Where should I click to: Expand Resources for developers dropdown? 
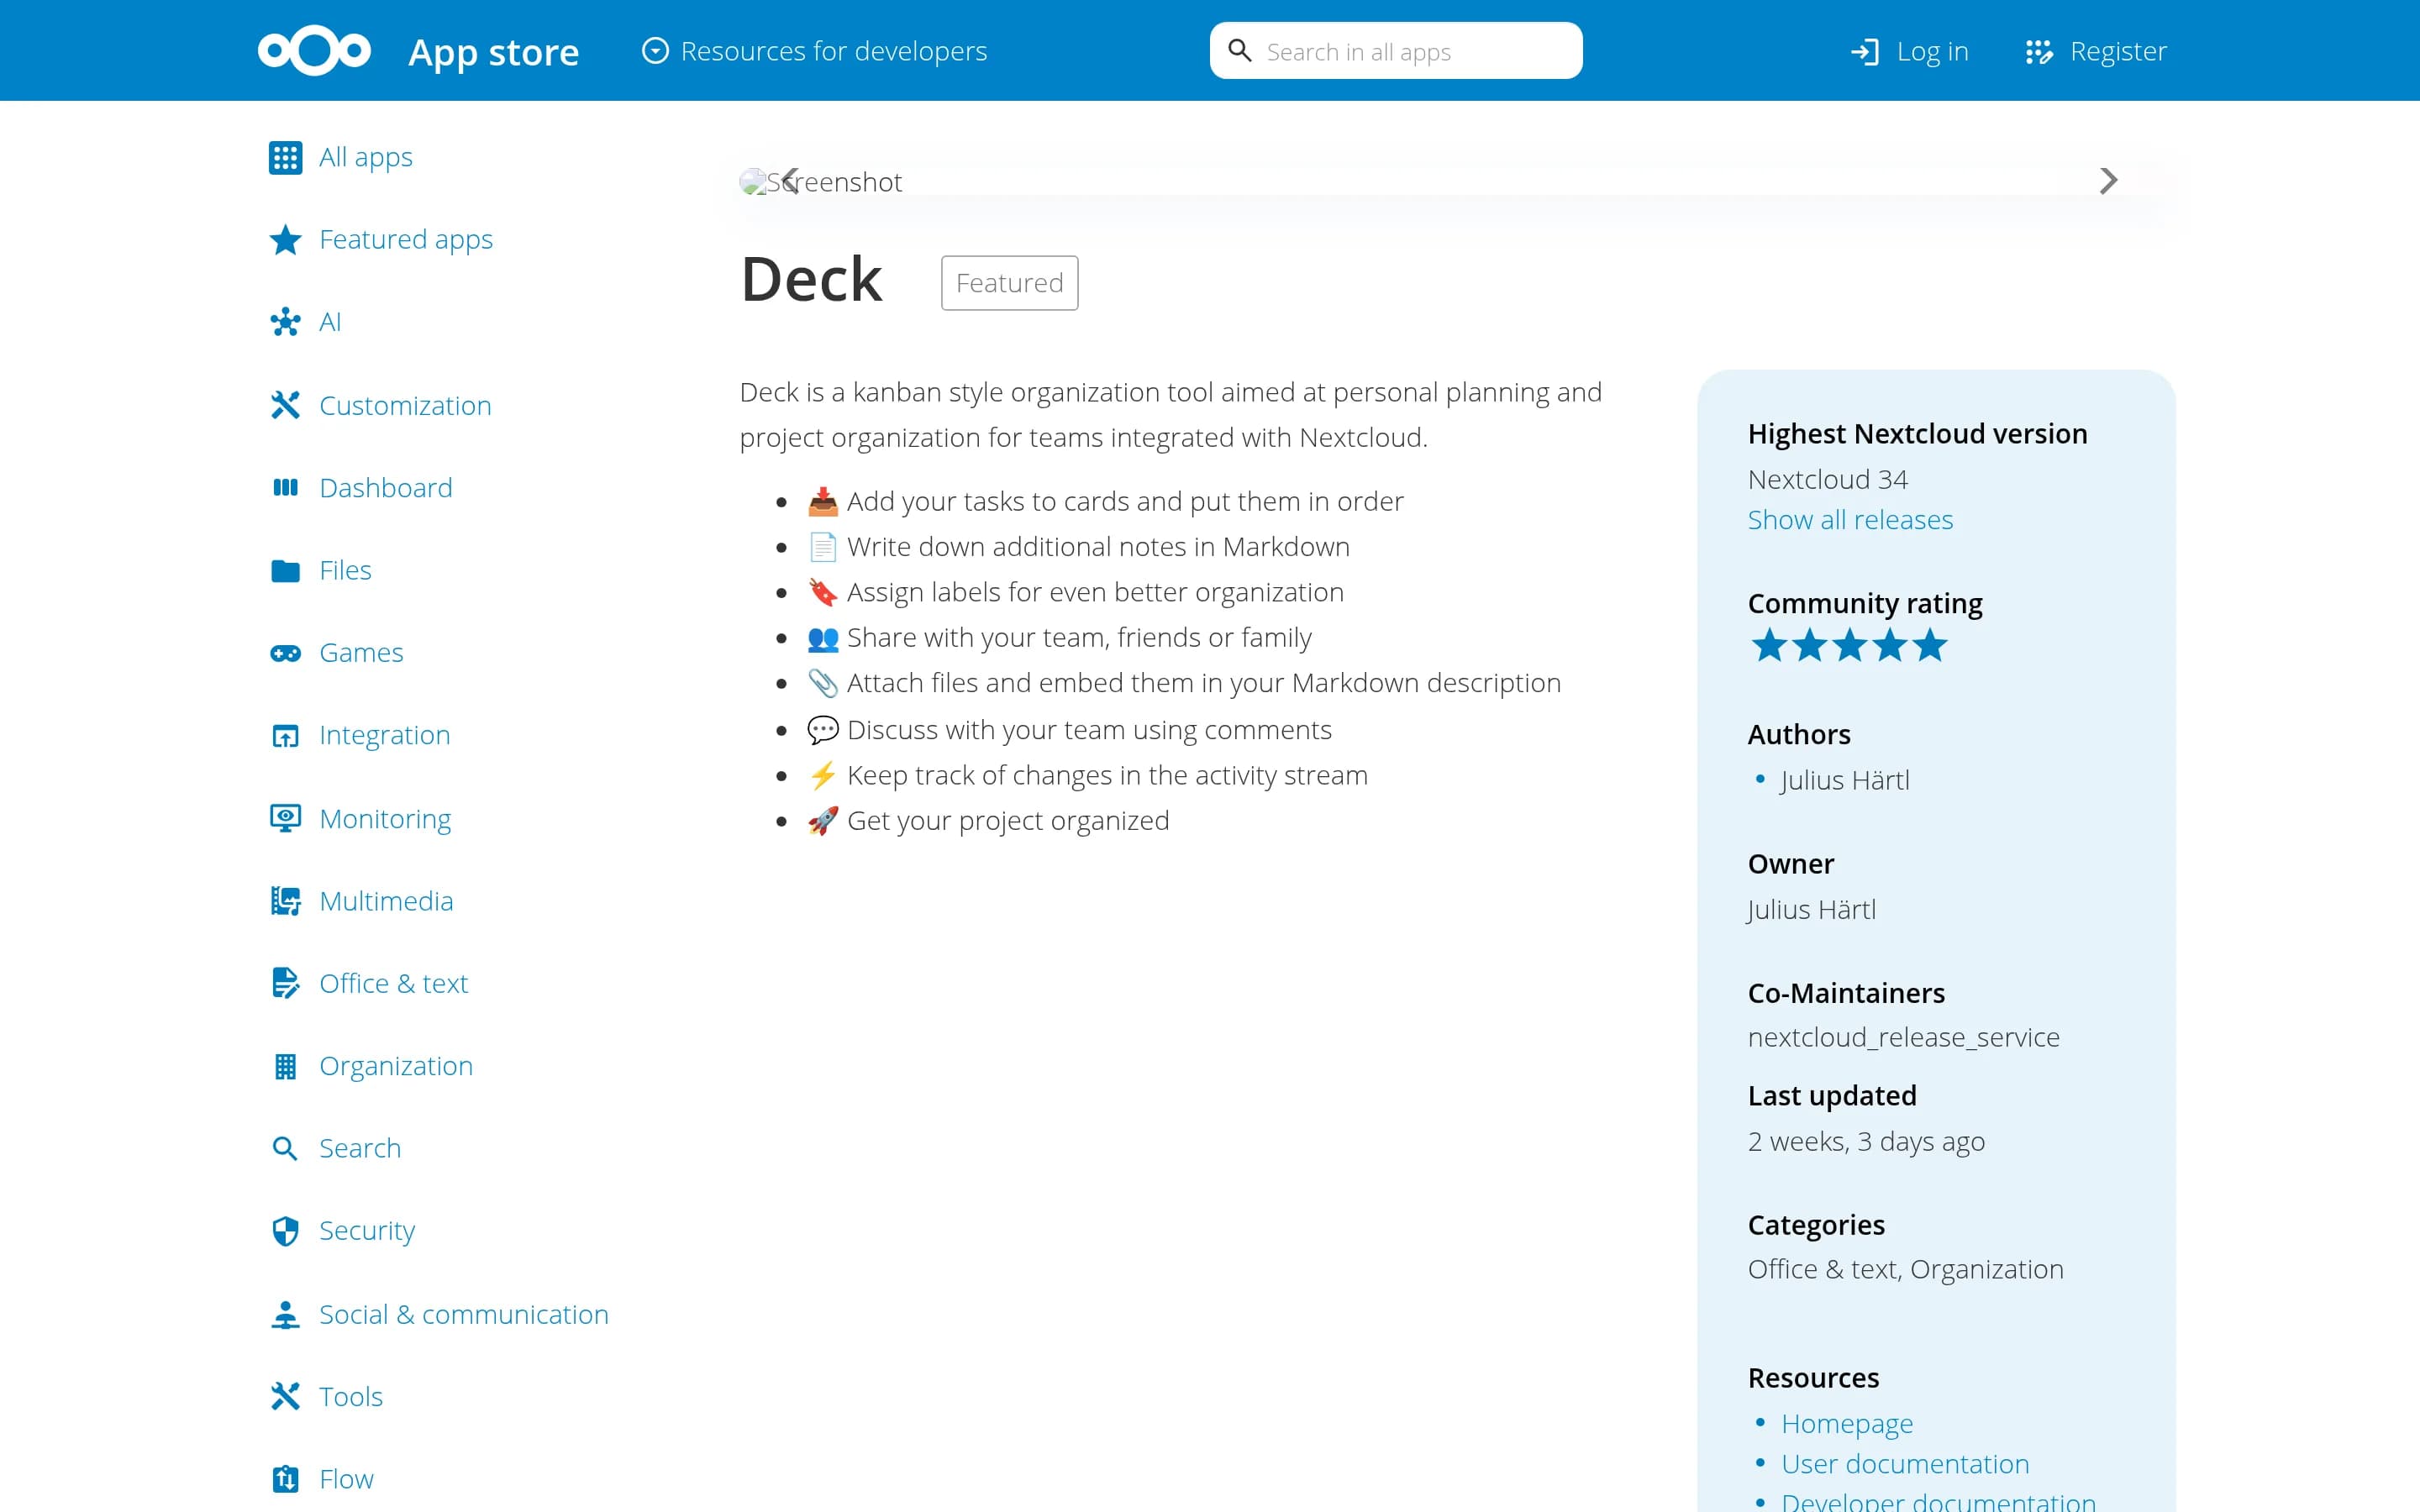(x=813, y=50)
